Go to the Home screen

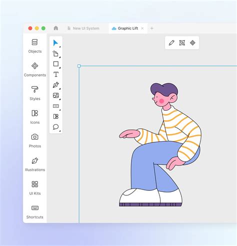coord(56,28)
